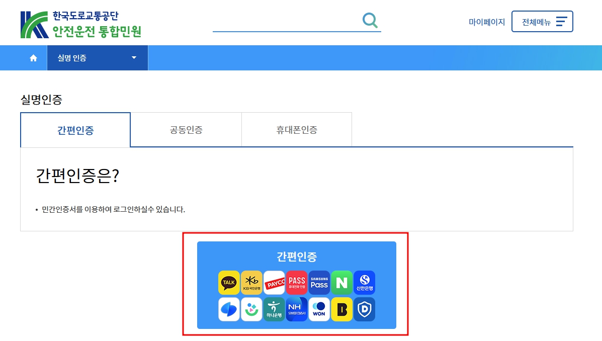
Task: Click the 실명인증 page heading
Action: click(41, 100)
